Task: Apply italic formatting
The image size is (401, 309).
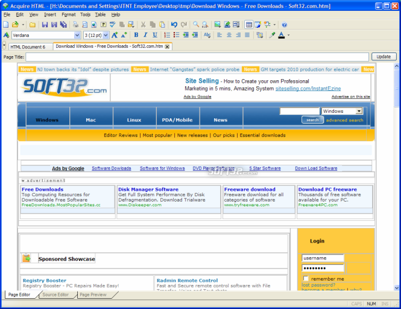Action: 145,35
